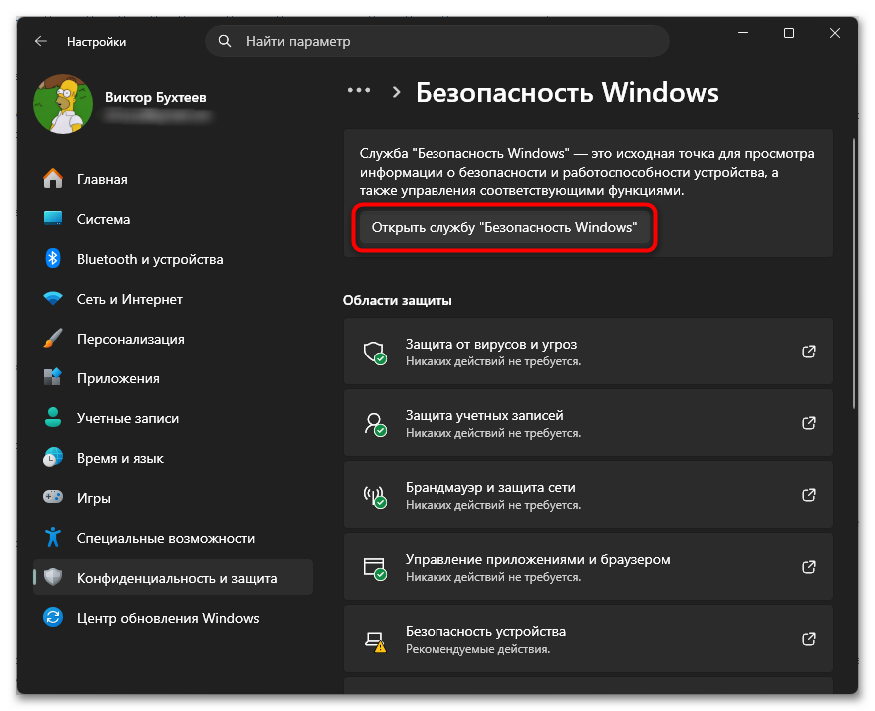Maximize the Settings window
The width and height of the screenshot is (875, 711).
pyautogui.click(x=789, y=33)
